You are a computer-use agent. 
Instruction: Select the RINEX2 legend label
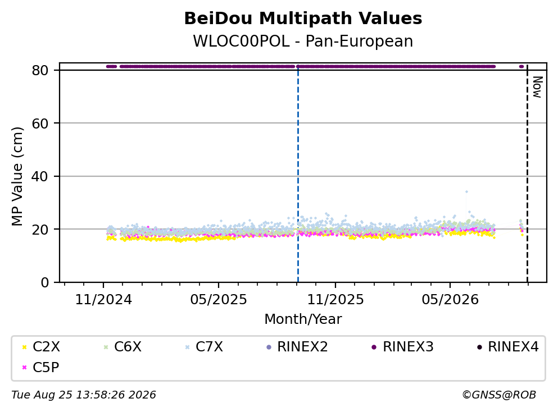click(302, 347)
